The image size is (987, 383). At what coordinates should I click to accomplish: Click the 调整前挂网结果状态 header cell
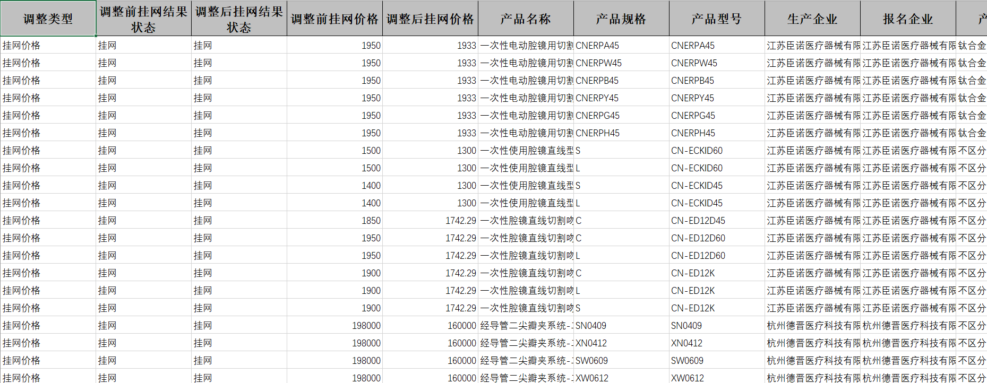pos(143,19)
